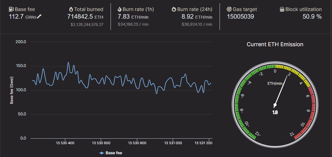Screen dimensions: 332x157
Task: Click the gas pump icon beside Base fee
Action: (11, 9)
